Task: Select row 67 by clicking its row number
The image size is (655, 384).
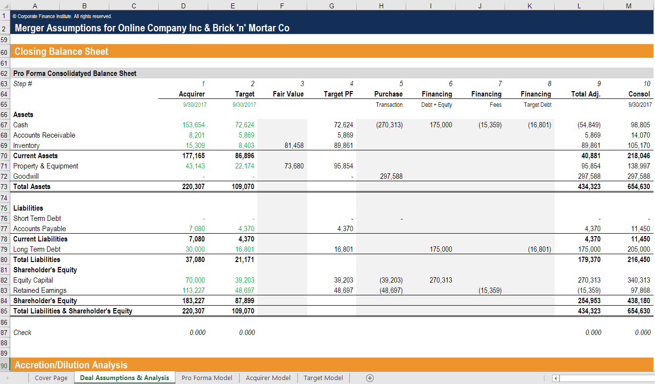Action: [x=4, y=125]
